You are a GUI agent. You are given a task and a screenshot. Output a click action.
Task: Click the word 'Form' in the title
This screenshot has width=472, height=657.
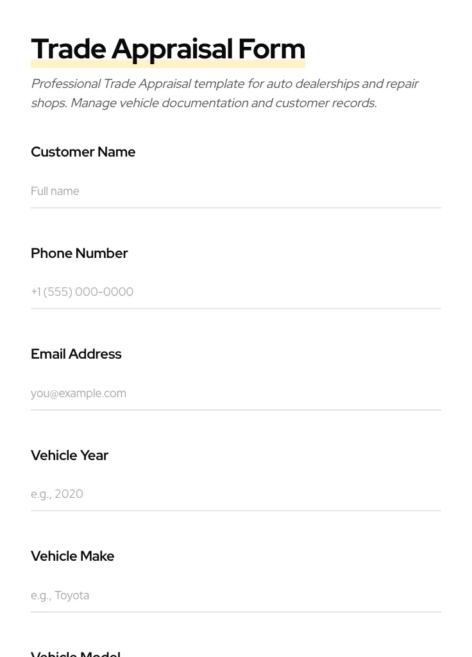click(x=271, y=49)
